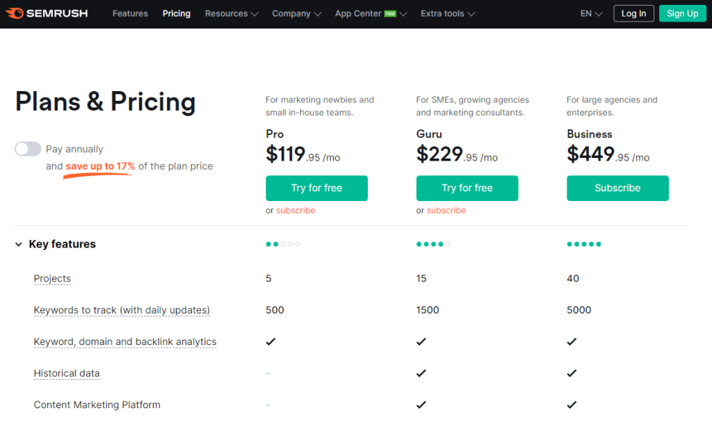Viewport: 712px width, 427px height.
Task: Click the Business plan $449.95 price
Action: (x=608, y=154)
